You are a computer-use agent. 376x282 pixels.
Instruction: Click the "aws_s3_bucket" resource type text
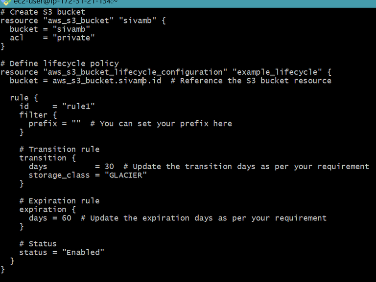78,21
